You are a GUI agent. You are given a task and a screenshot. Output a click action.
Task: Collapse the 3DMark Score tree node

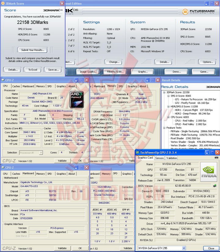click(164, 92)
